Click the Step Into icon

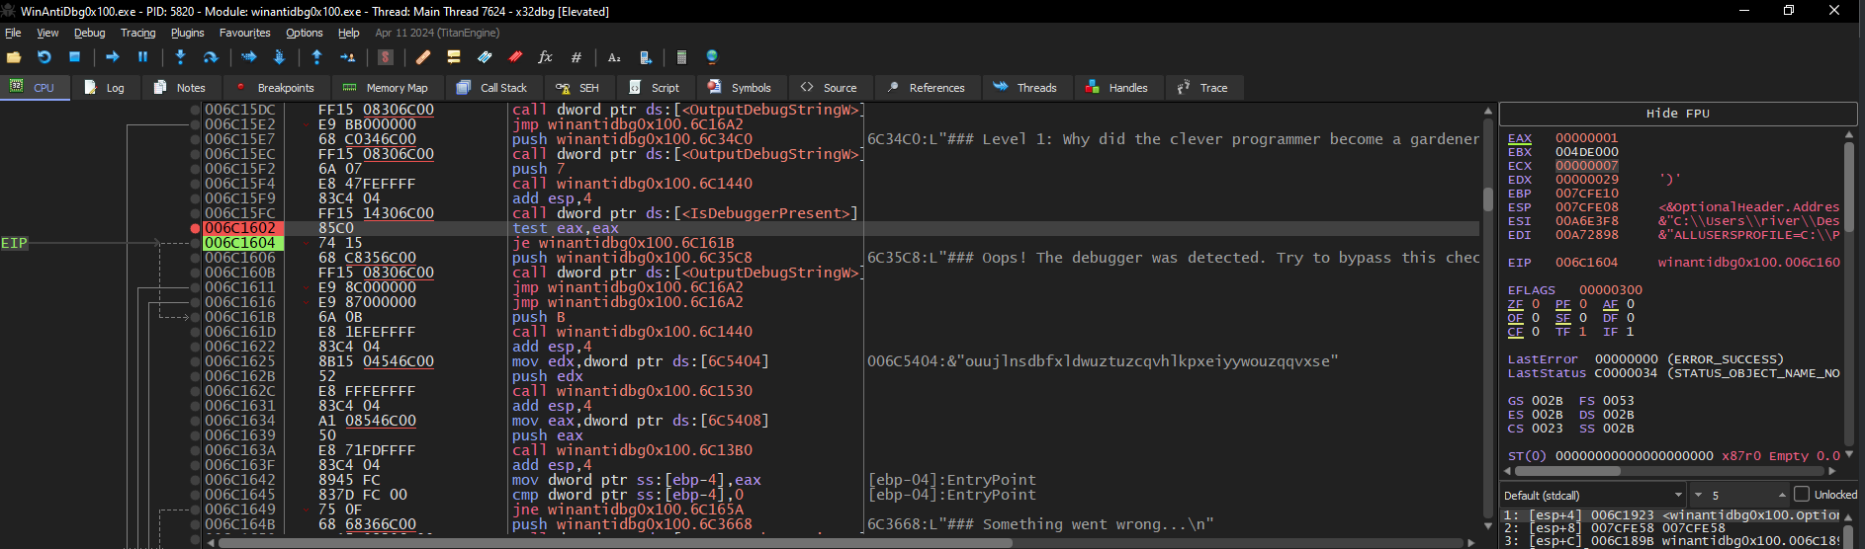click(180, 57)
